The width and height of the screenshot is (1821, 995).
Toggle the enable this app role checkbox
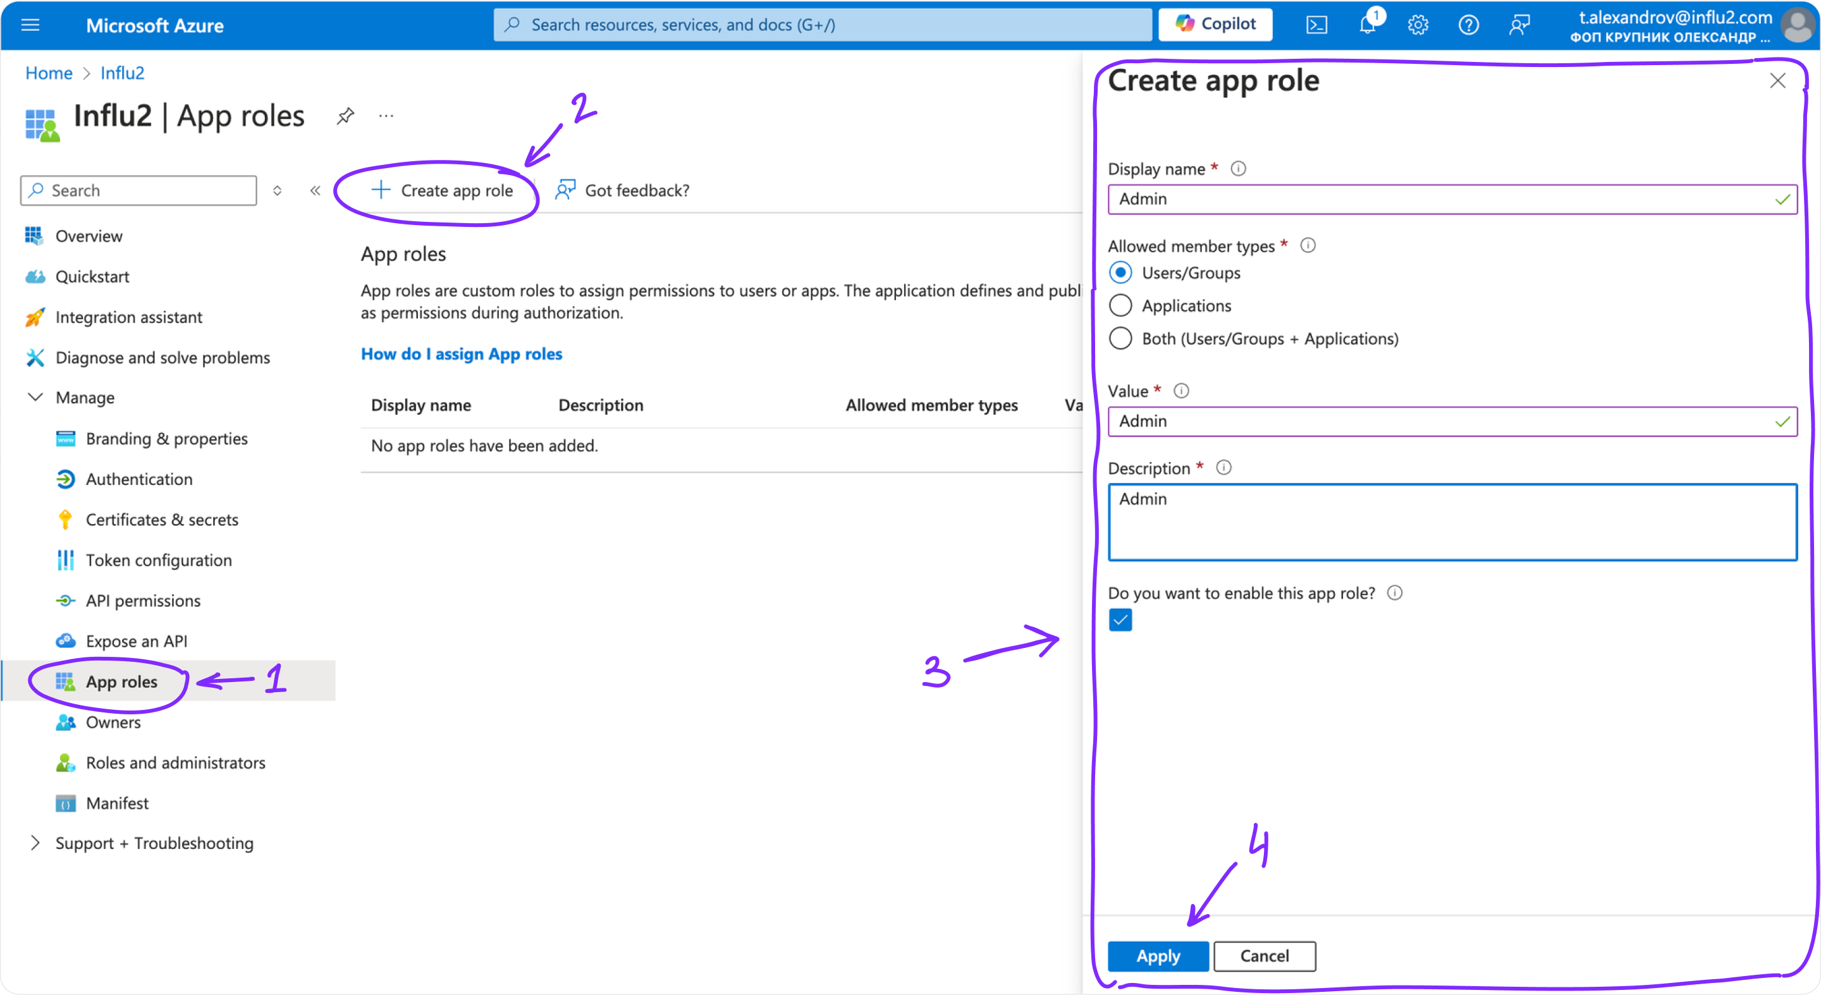[1120, 620]
